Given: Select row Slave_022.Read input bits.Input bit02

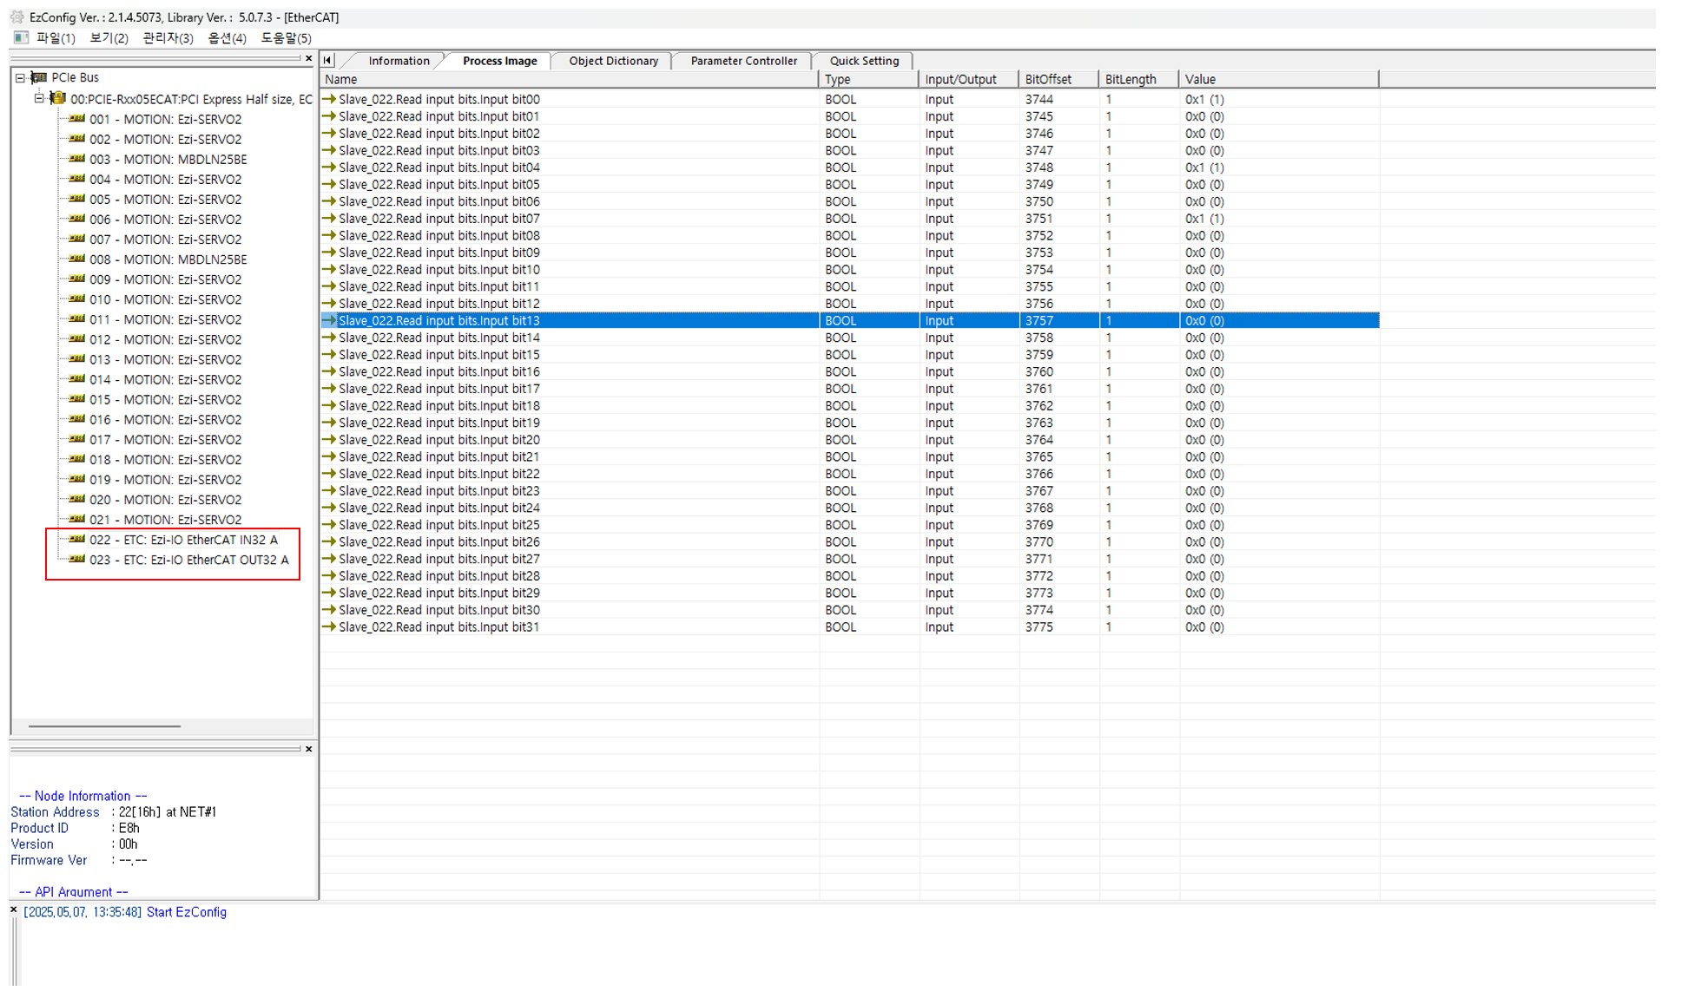Looking at the screenshot, I should click(849, 134).
